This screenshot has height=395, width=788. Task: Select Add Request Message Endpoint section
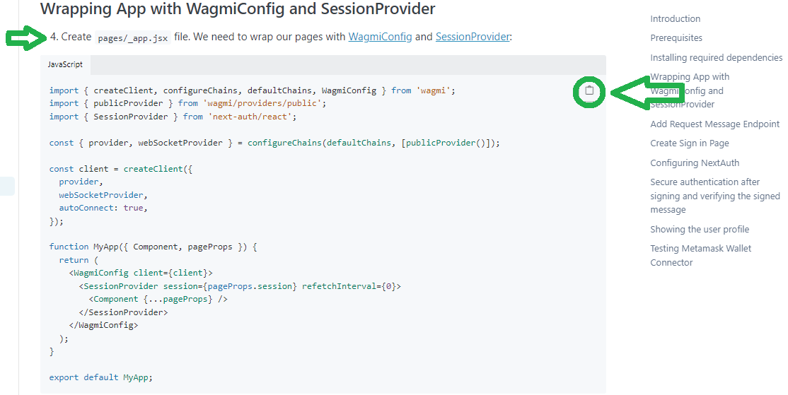point(714,124)
